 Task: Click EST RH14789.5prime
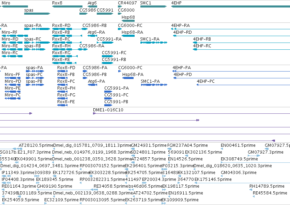250,190
